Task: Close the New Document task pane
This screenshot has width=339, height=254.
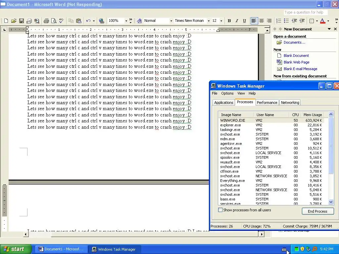Action: (x=335, y=29)
